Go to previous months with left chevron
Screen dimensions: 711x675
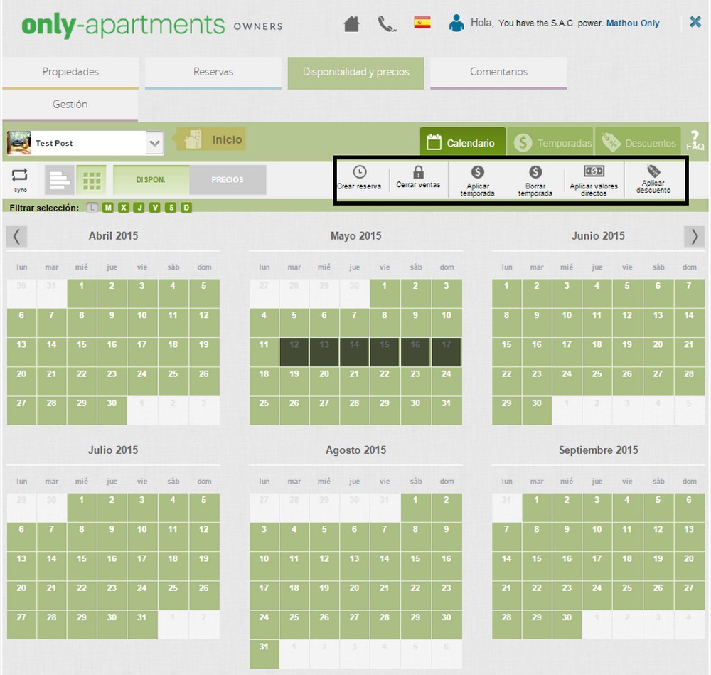coord(17,236)
